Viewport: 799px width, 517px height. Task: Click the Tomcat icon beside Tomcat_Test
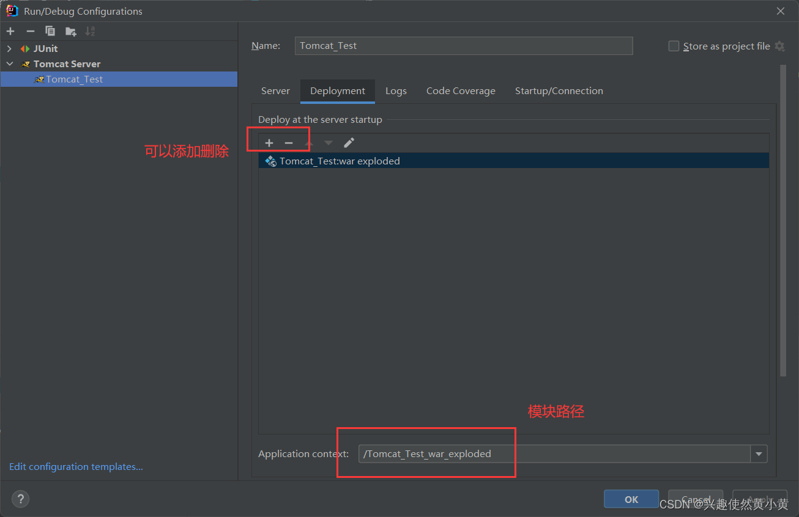(39, 79)
